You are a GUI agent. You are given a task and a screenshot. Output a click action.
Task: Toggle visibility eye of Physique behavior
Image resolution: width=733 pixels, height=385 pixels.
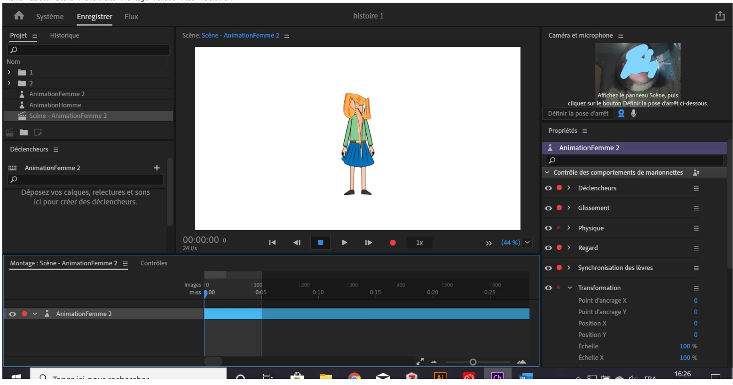(548, 228)
